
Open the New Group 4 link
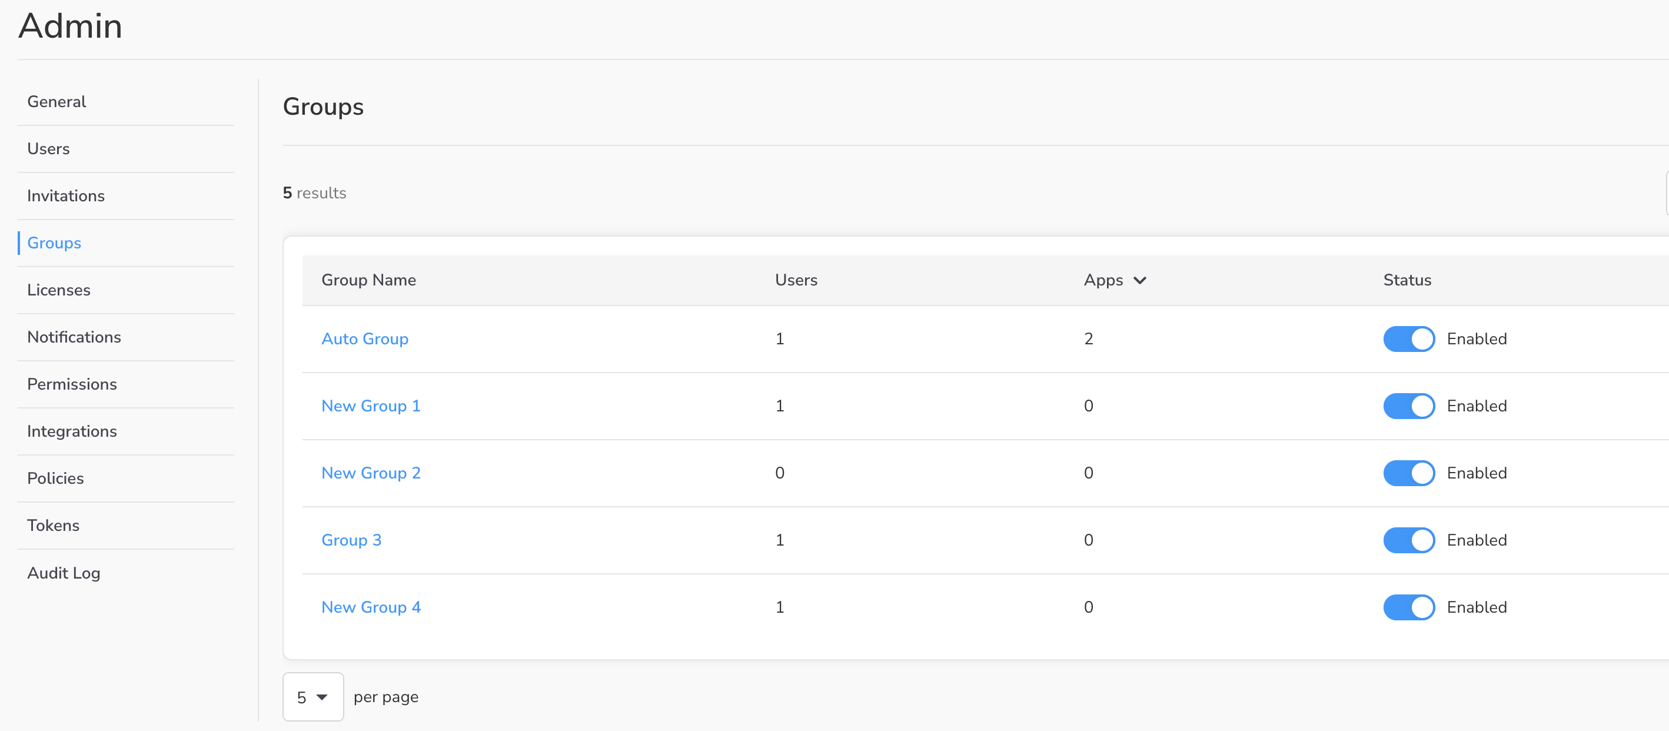(371, 607)
